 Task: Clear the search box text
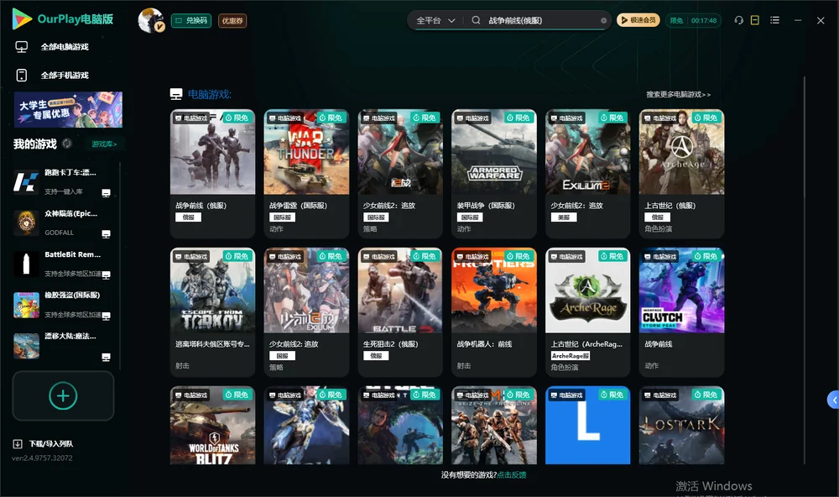603,21
